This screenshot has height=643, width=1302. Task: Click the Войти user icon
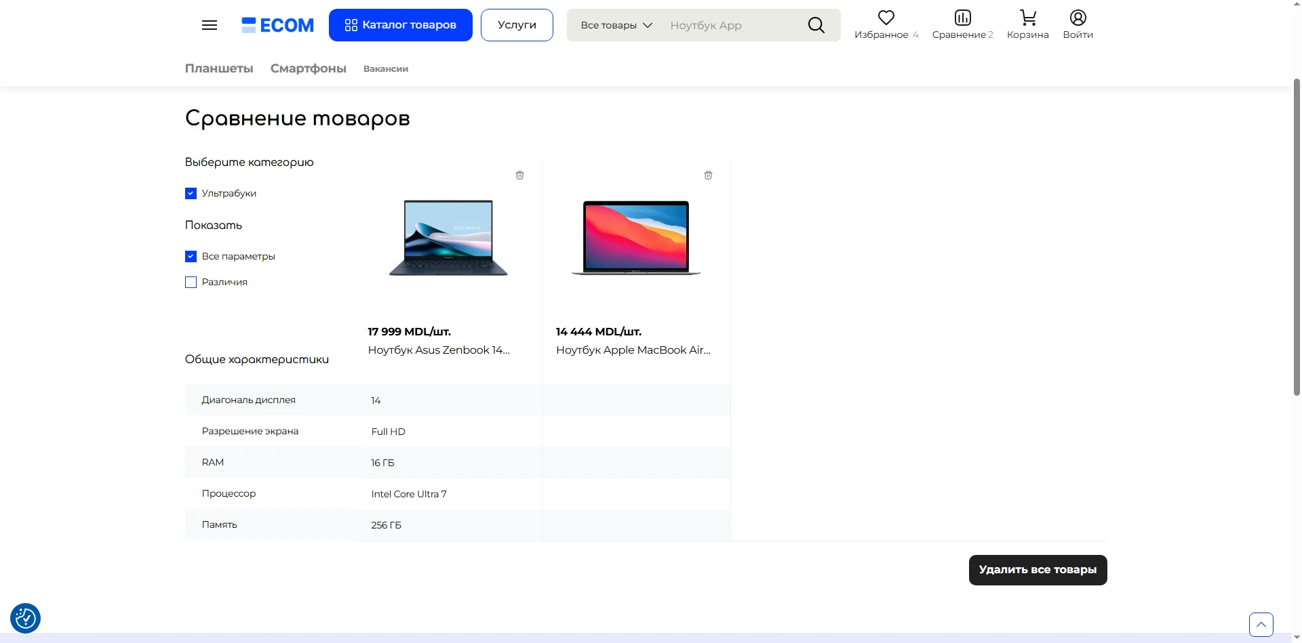tap(1078, 18)
